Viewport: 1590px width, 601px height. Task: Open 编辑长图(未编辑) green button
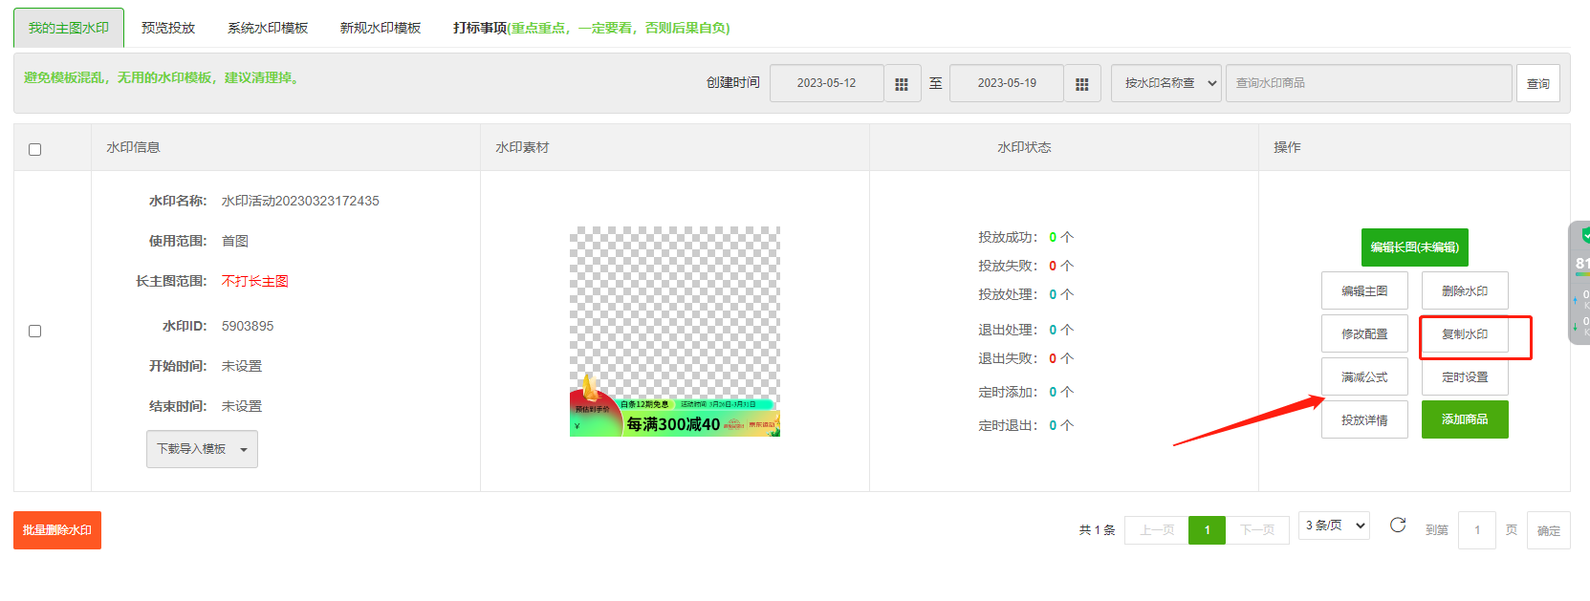point(1414,247)
